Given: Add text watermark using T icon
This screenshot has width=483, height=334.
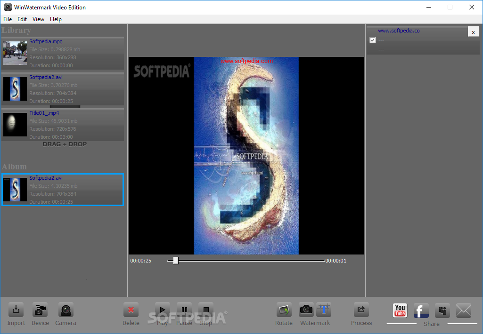Looking at the screenshot, I should (324, 310).
